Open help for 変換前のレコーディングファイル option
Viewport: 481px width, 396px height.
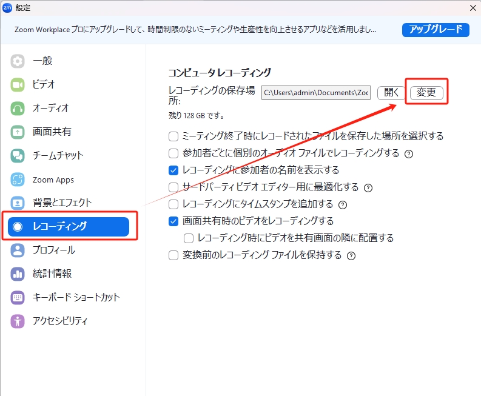[x=351, y=256]
